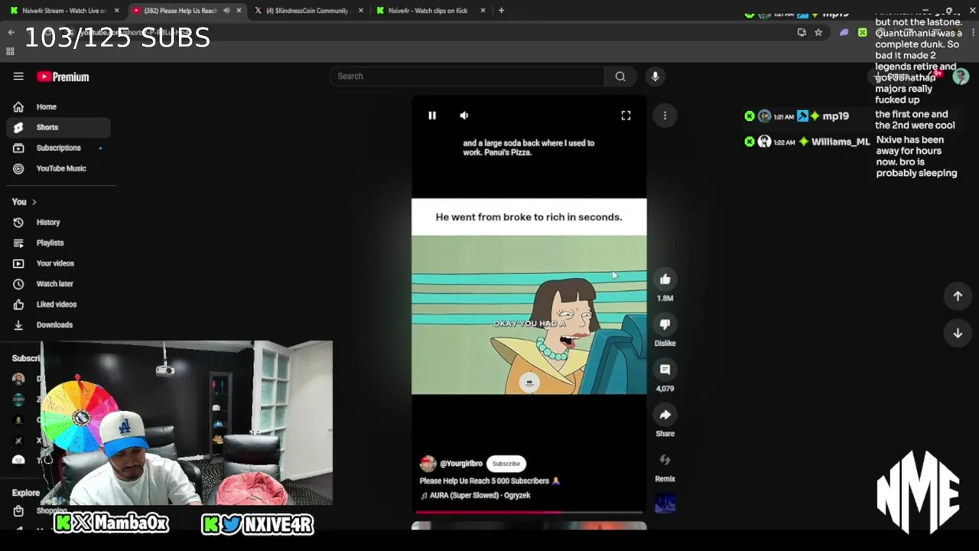Open the purple browser extension icon

pos(844,32)
